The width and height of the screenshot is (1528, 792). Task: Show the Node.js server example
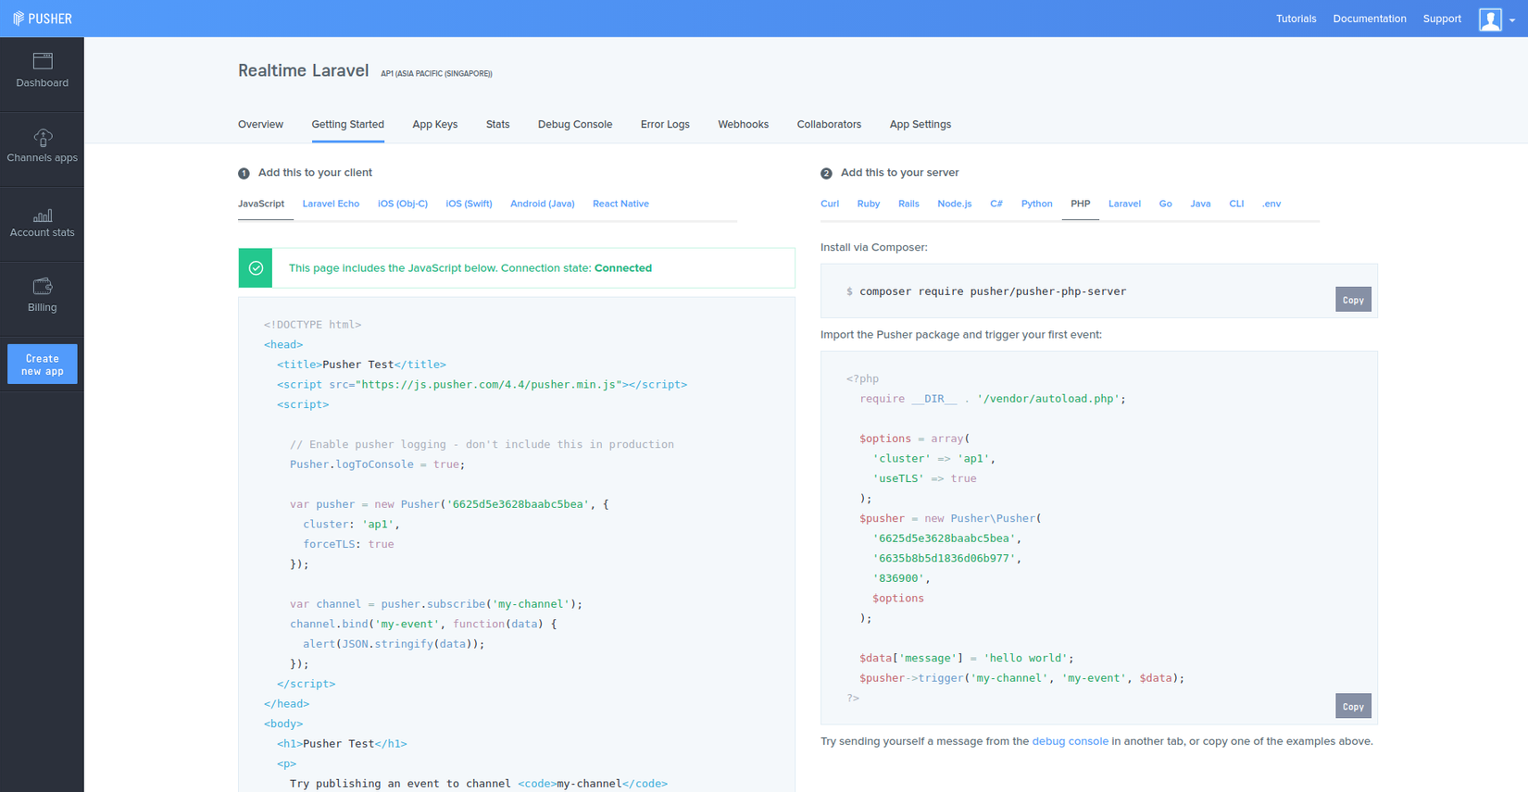[955, 204]
